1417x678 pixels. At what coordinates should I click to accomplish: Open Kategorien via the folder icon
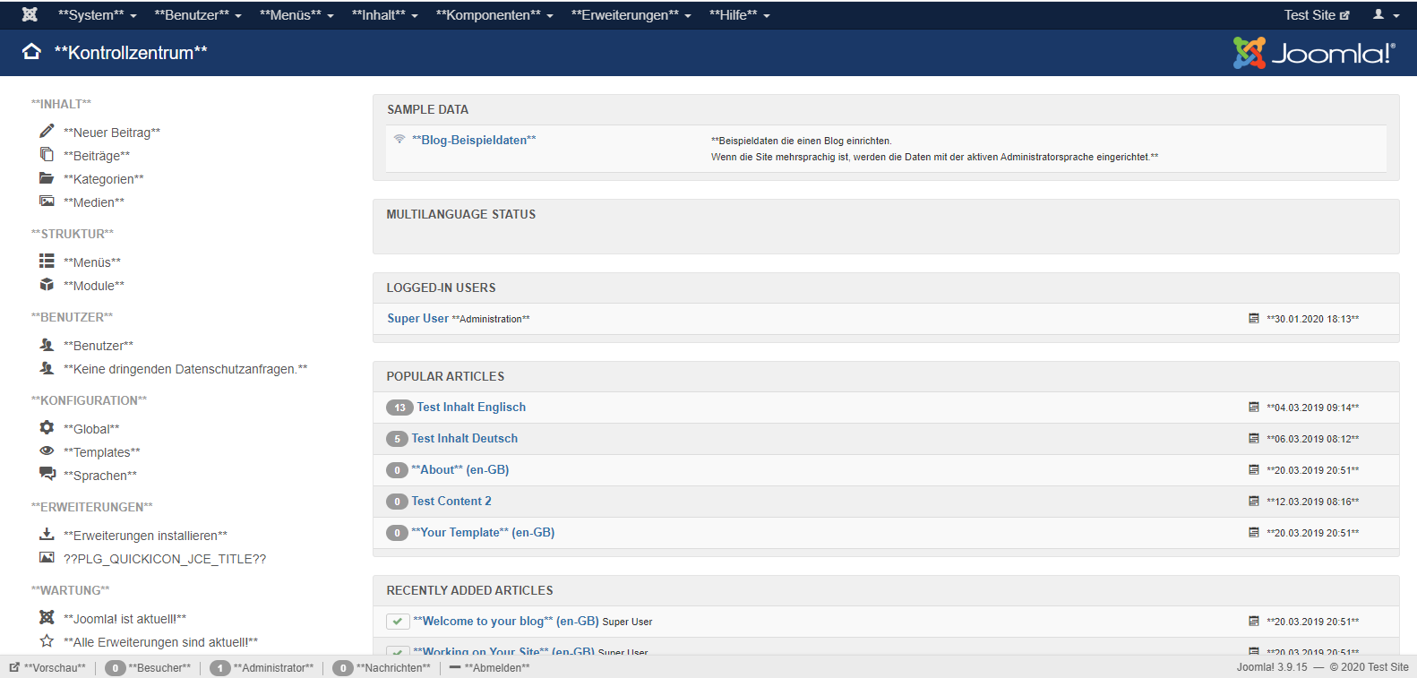(47, 178)
